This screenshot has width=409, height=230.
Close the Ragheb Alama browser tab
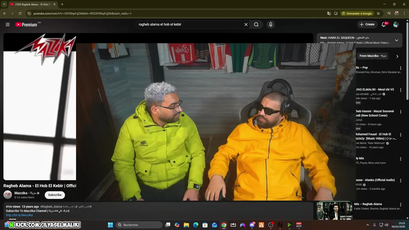(x=54, y=4)
